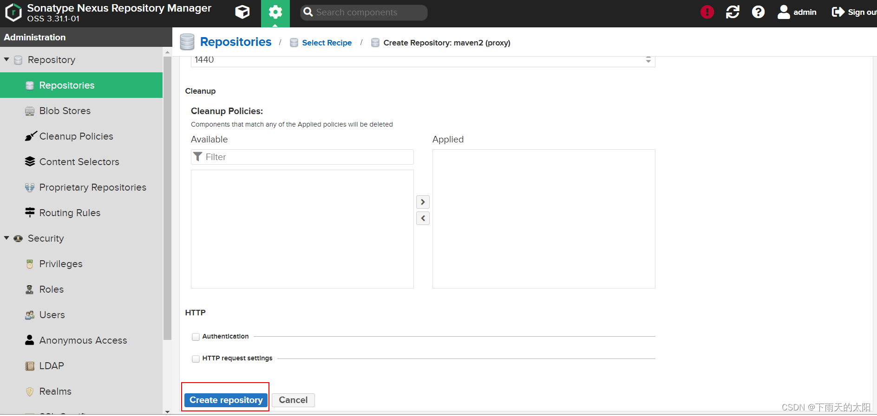Click the Cancel button
877x416 pixels.
(293, 400)
